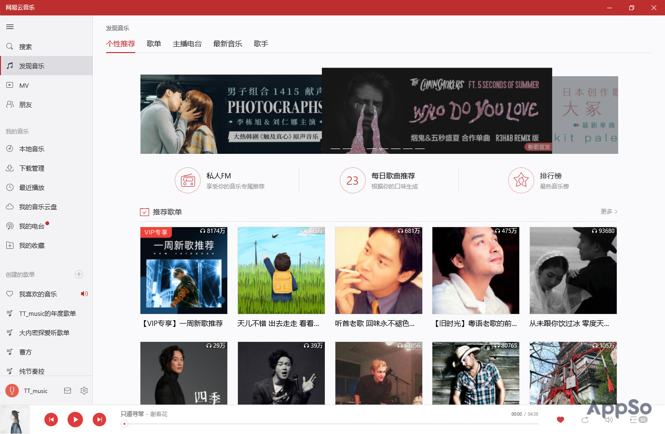Mute the volume control
The image size is (665, 434).
coord(609,420)
